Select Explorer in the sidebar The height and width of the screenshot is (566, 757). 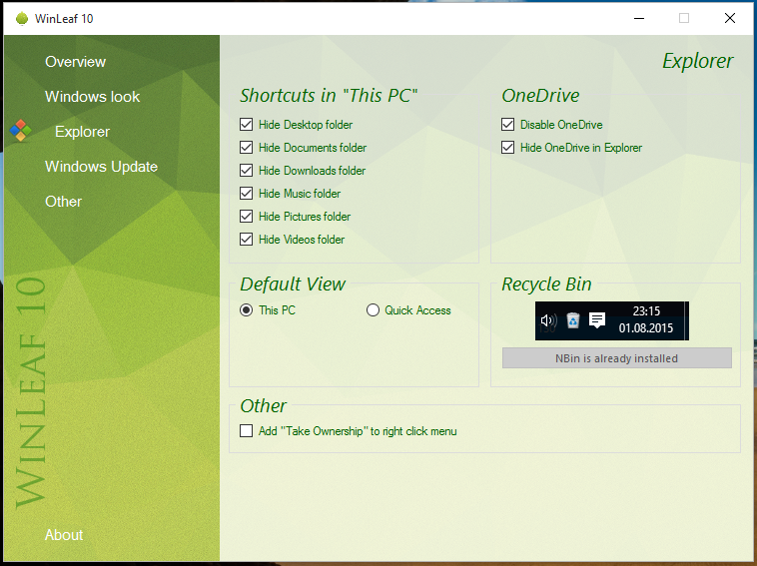(82, 131)
